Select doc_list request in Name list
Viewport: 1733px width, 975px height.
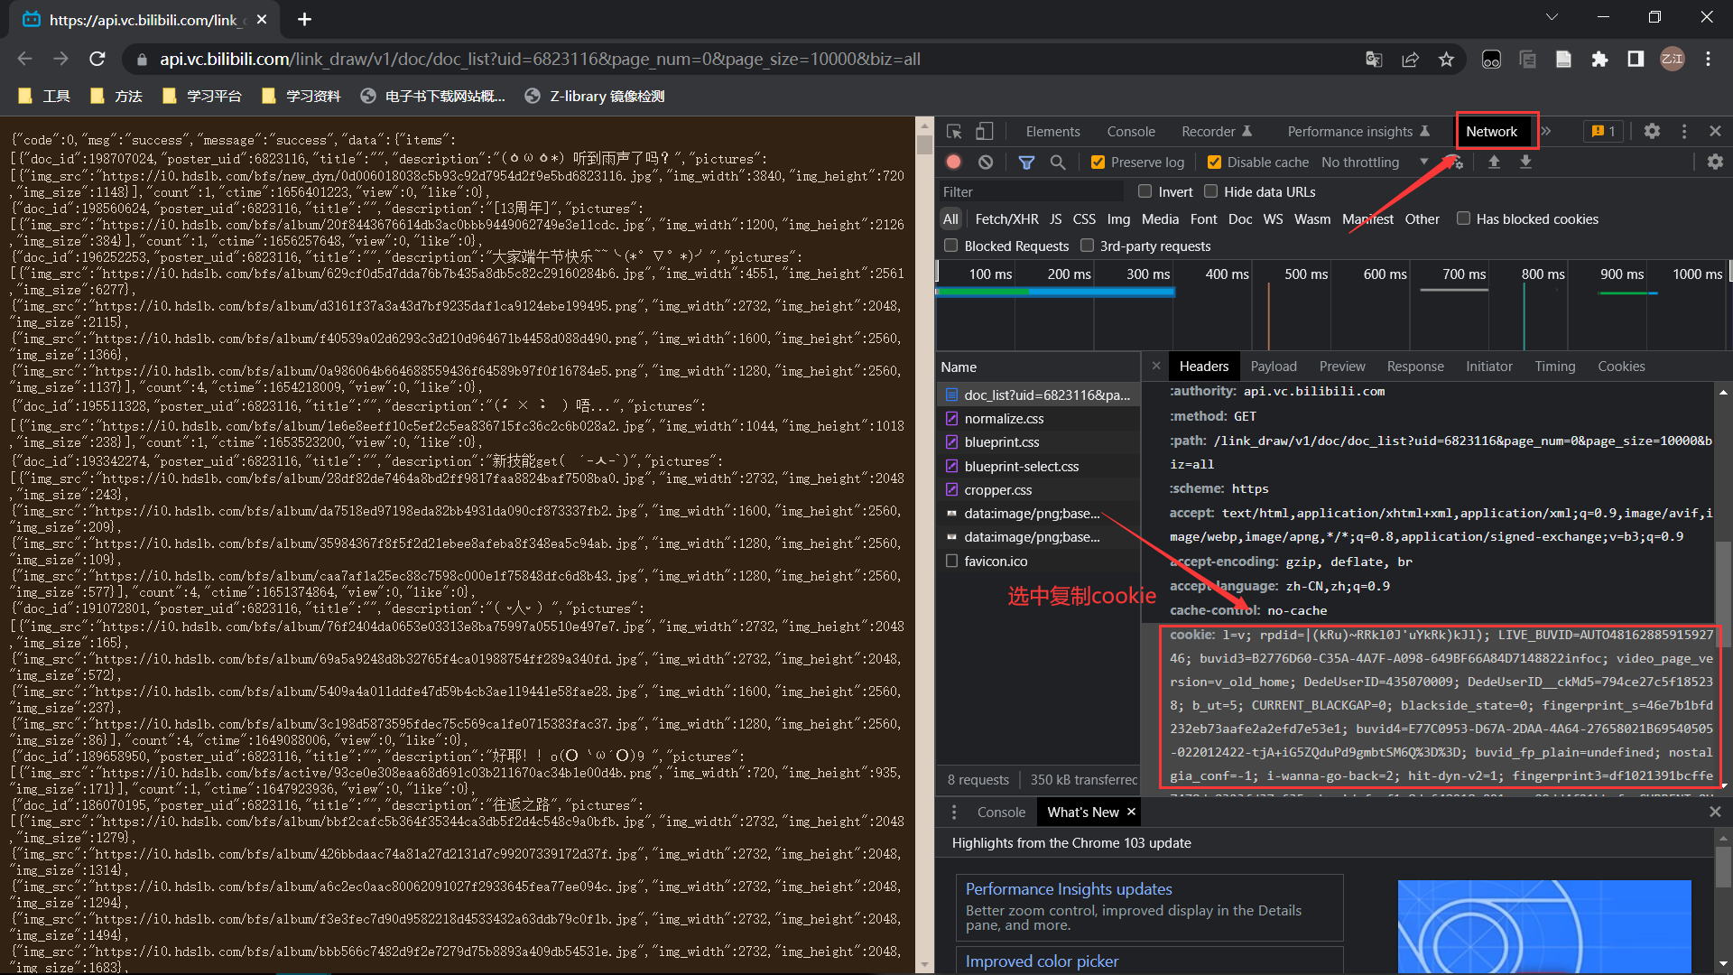(x=1039, y=395)
